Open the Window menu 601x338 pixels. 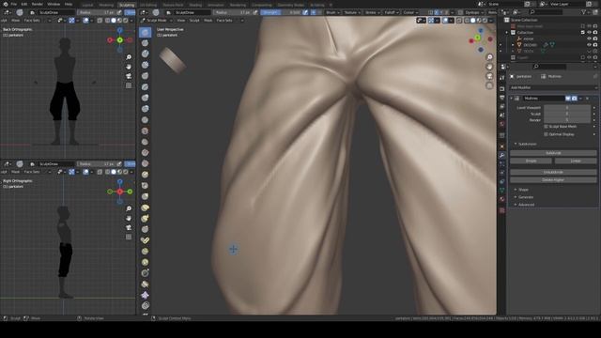click(54, 4)
